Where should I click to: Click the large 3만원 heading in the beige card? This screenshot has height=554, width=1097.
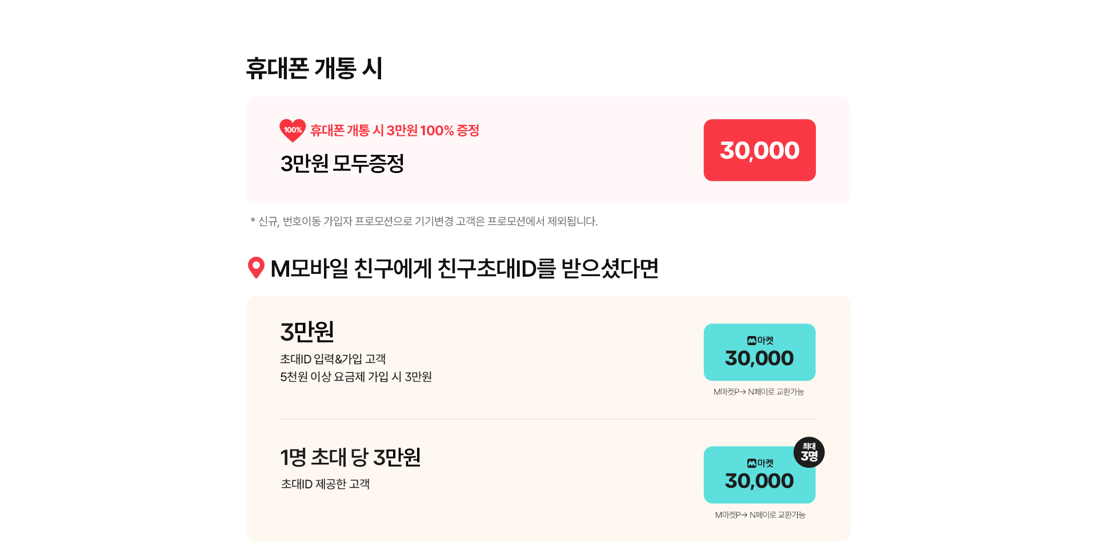[x=307, y=331]
